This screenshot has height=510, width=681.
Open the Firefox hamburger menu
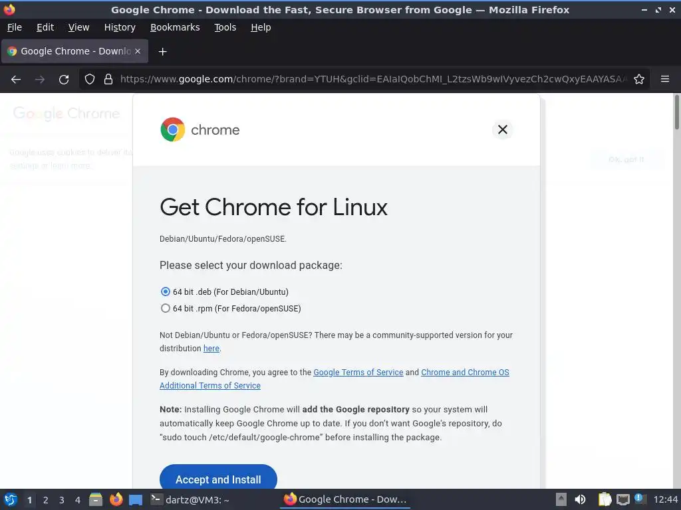point(665,79)
